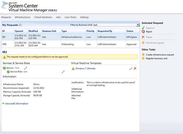Edit the Service: Test pencil icon
The height and width of the screenshot is (134, 183).
point(25,68)
